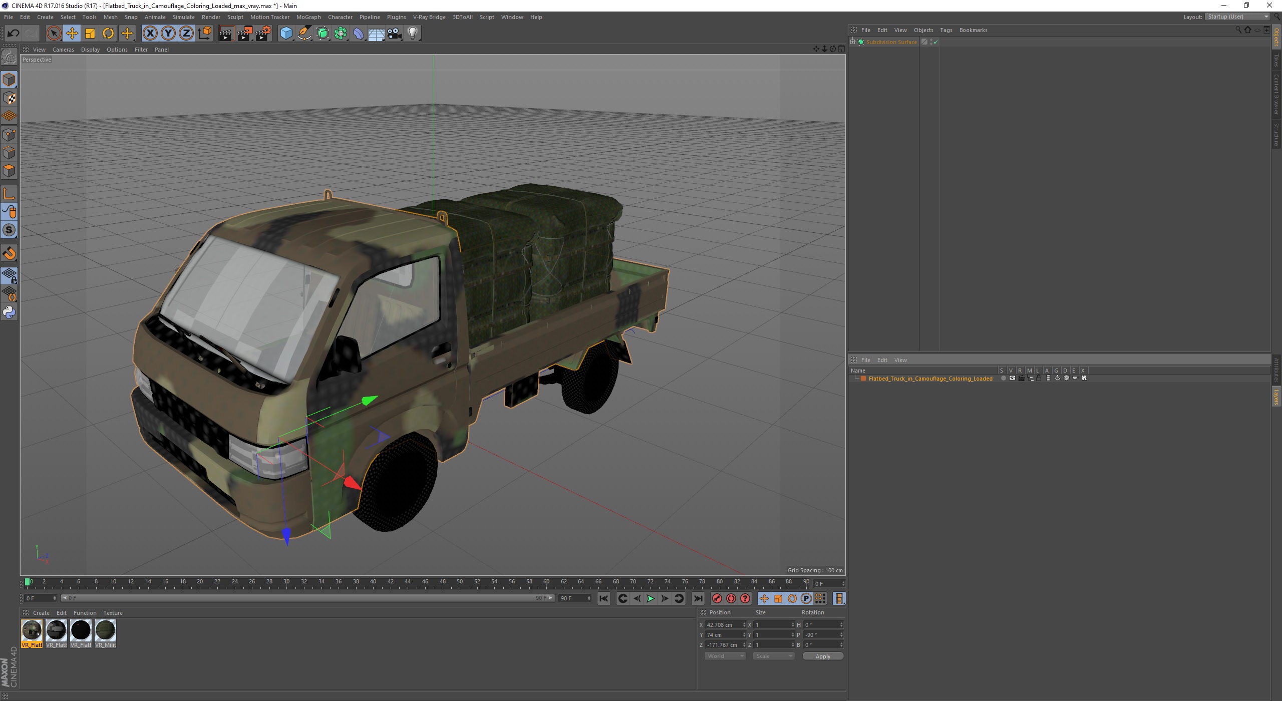Open the World coordinate dropdown
Screen dimensions: 1282x701
pos(725,656)
